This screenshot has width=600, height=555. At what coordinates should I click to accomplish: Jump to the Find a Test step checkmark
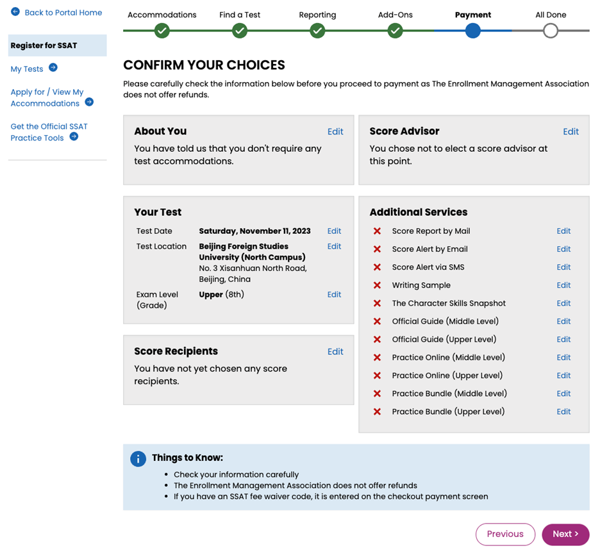(240, 30)
